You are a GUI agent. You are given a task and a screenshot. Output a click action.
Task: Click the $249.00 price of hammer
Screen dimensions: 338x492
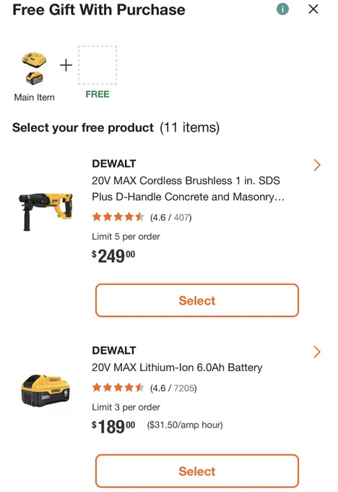(x=113, y=256)
